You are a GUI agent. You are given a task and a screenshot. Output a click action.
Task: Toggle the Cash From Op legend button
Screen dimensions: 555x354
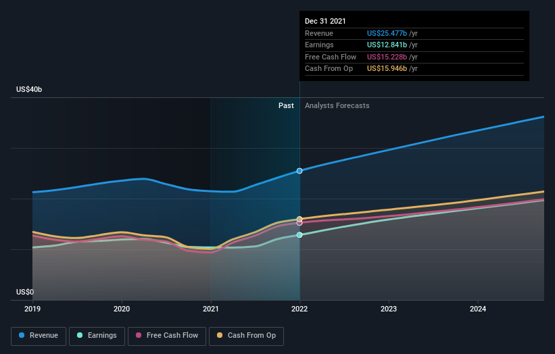tap(246, 336)
